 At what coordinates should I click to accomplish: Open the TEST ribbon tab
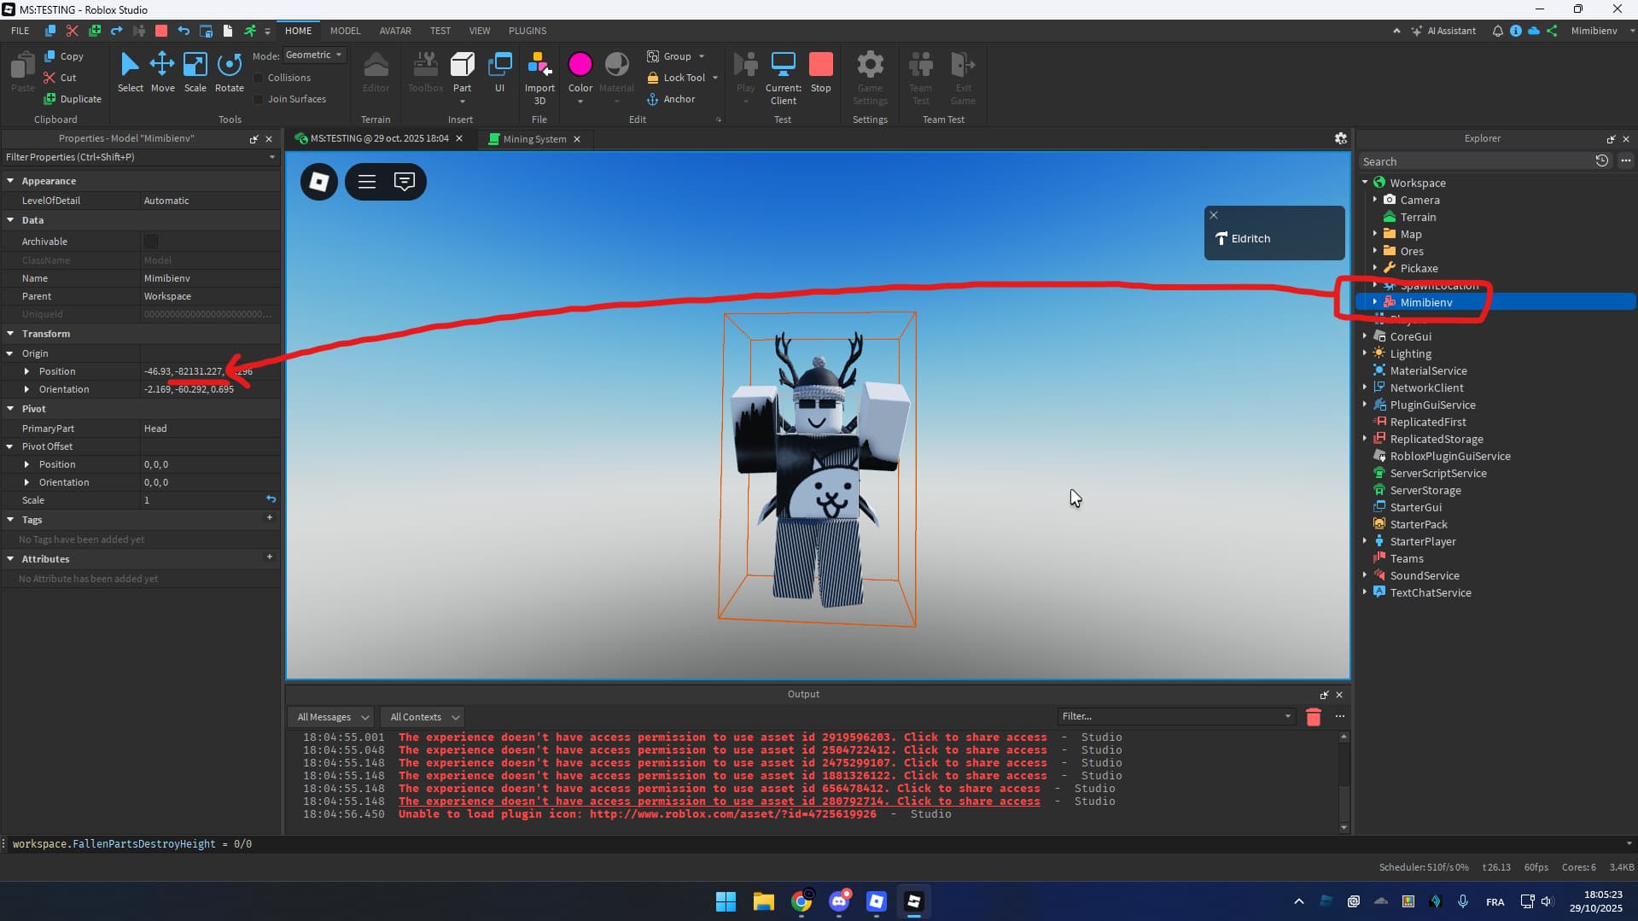tap(440, 31)
